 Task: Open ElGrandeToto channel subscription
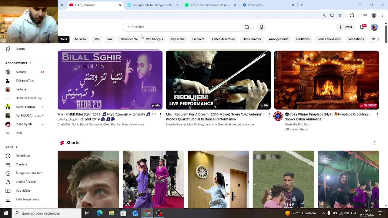coord(25,81)
